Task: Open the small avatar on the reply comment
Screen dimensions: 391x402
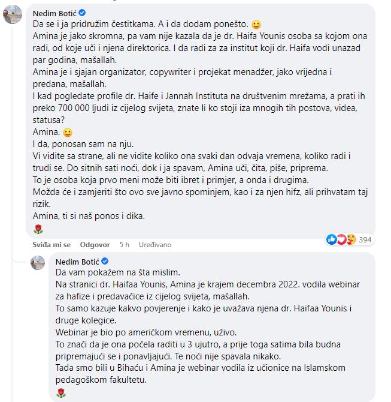Action: click(38, 263)
